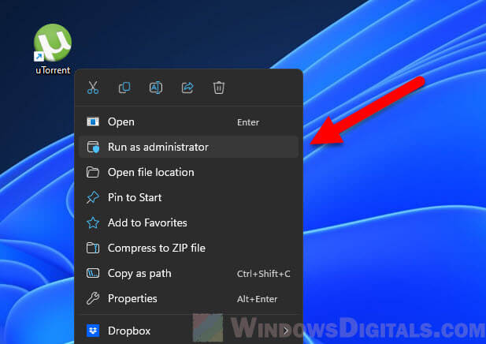Click the Copy icon in context menu
Image resolution: width=486 pixels, height=344 pixels.
(x=124, y=88)
